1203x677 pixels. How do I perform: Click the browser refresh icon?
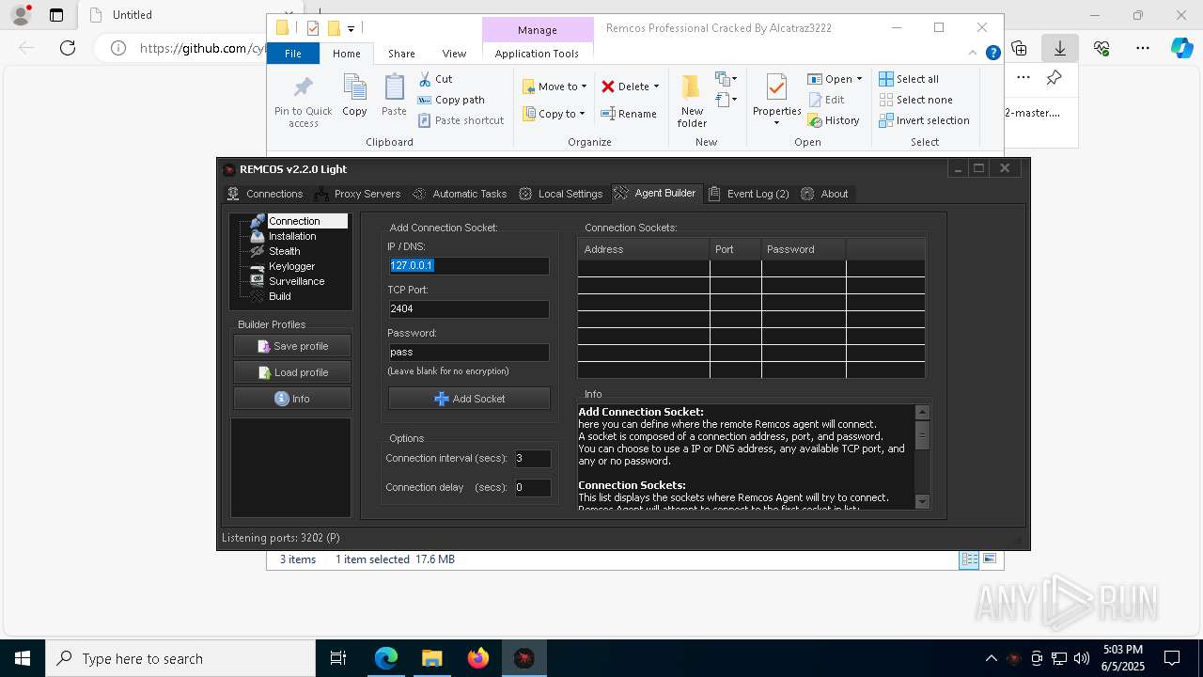[x=68, y=48]
